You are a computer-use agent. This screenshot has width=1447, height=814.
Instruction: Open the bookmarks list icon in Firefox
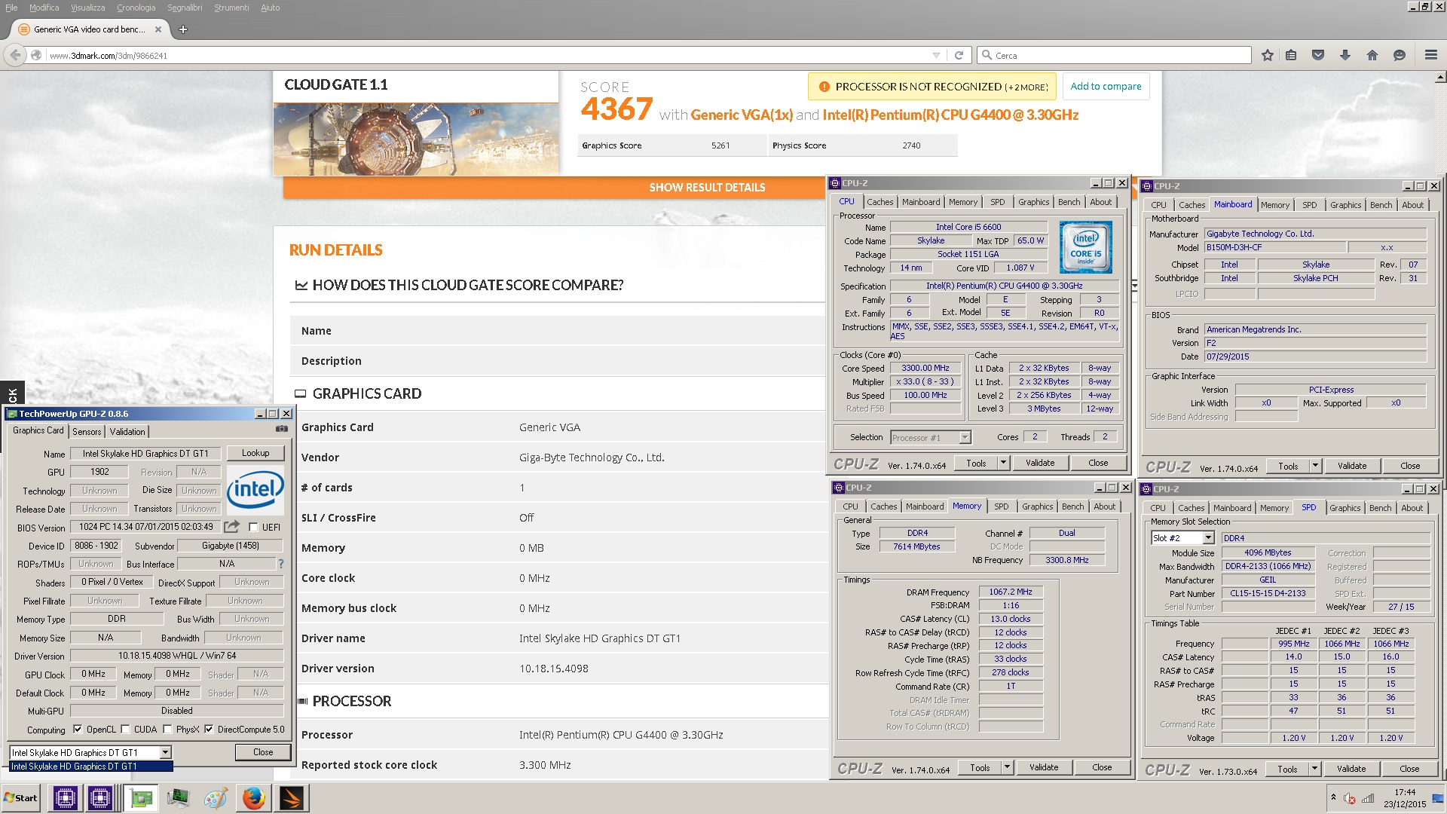[1291, 55]
